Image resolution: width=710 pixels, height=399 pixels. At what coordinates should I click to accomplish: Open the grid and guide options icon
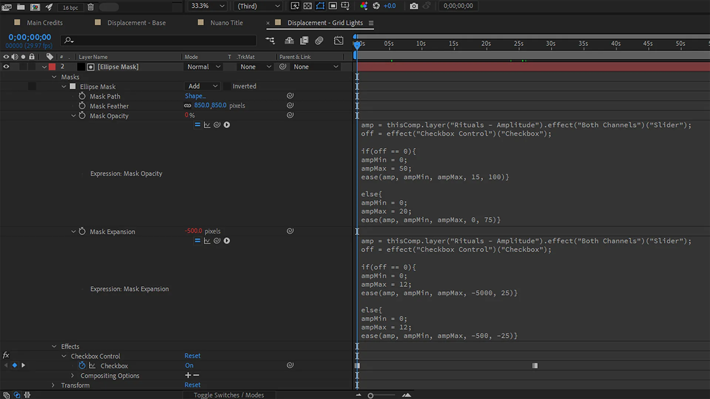(x=345, y=6)
